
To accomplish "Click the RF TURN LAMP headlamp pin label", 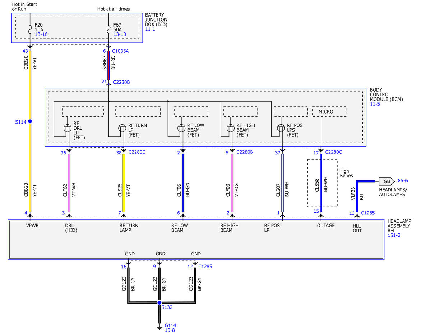I will pos(129,228).
